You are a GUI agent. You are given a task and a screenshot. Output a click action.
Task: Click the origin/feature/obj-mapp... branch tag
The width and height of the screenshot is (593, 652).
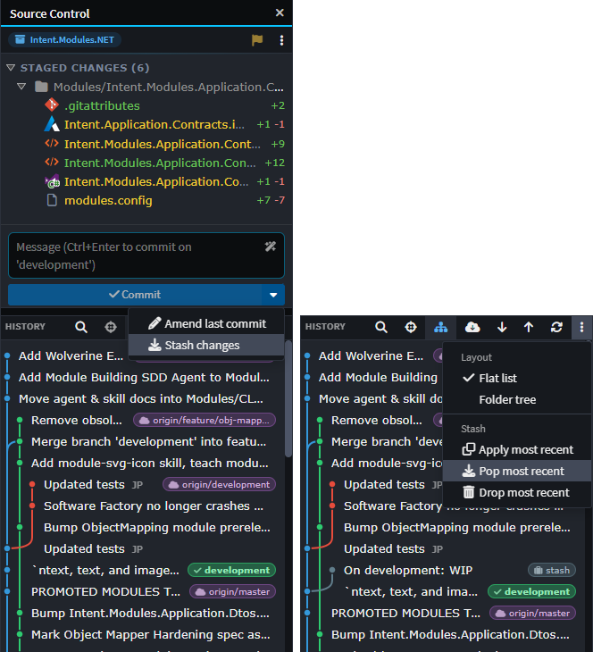click(x=205, y=420)
